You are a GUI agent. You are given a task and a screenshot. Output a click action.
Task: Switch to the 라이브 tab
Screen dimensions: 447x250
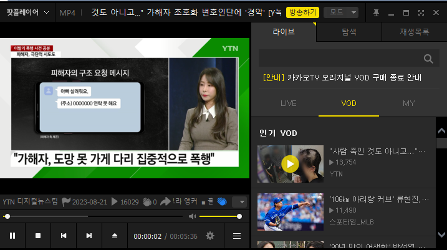pos(284,32)
